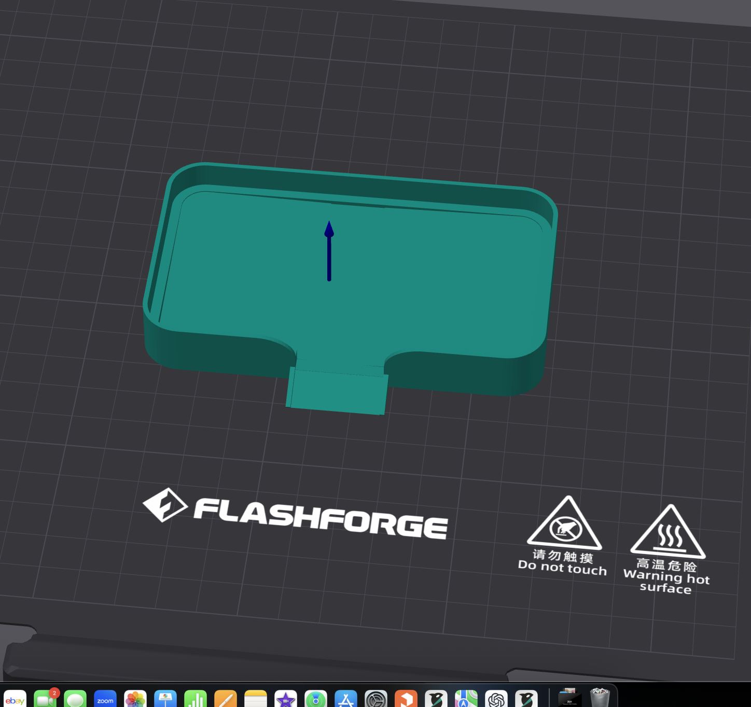This screenshot has height=707, width=751.
Task: Open the Trash in the dock
Action: 600,699
